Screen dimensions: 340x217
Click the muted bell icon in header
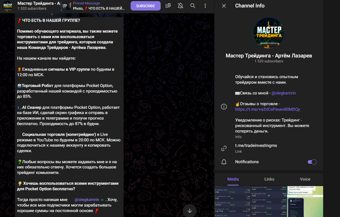(180, 6)
